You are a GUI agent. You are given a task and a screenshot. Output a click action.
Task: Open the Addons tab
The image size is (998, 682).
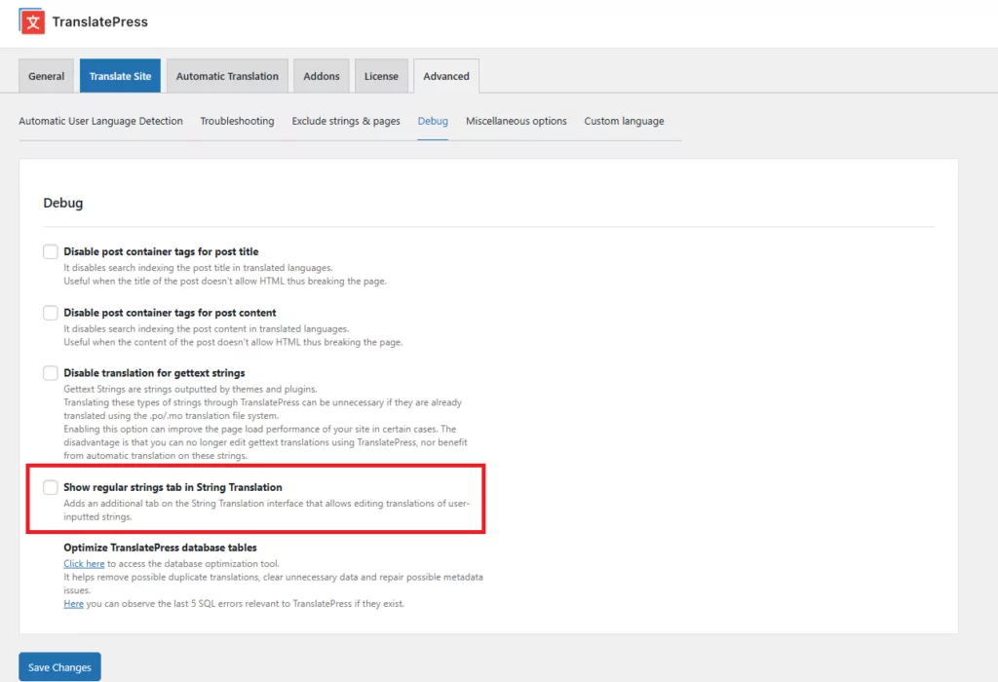(322, 76)
